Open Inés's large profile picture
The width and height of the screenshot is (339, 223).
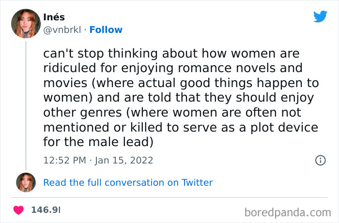tap(26, 24)
